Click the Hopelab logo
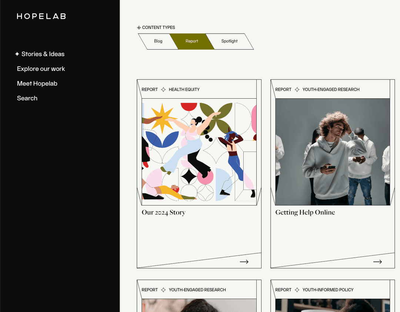The height and width of the screenshot is (312, 400). coord(41,16)
